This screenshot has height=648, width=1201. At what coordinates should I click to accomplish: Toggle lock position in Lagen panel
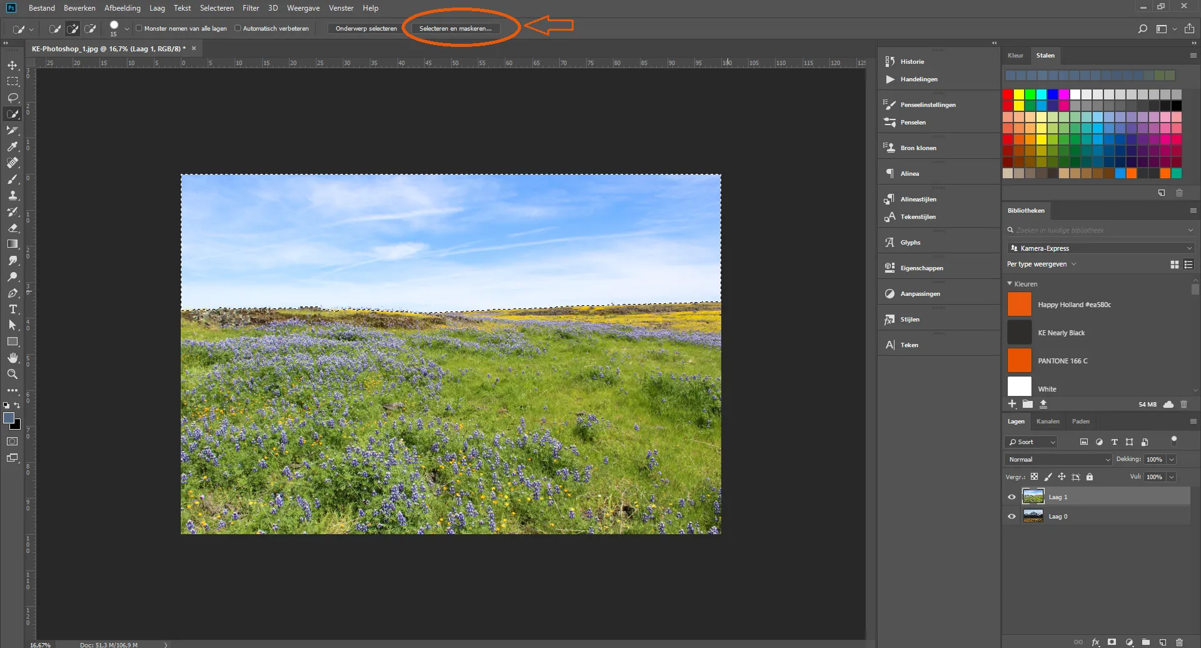(1062, 477)
